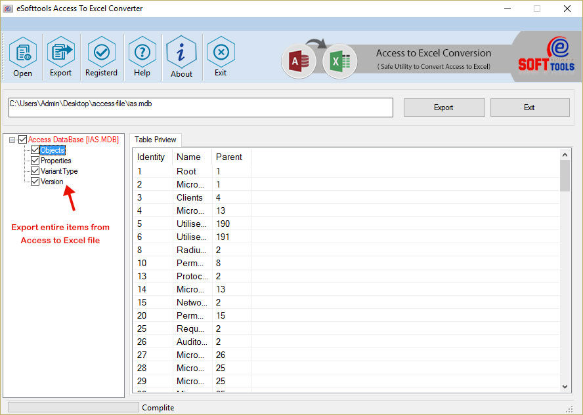Click Identity cell 14
Screen dimensions: 583x415
(x=152, y=289)
